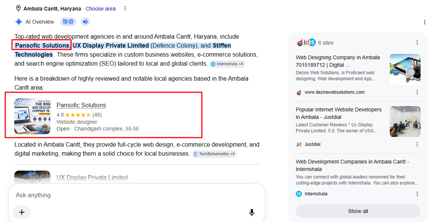The image size is (433, 222).
Task: Click the 6 sites source icons cluster
Action: point(306,43)
